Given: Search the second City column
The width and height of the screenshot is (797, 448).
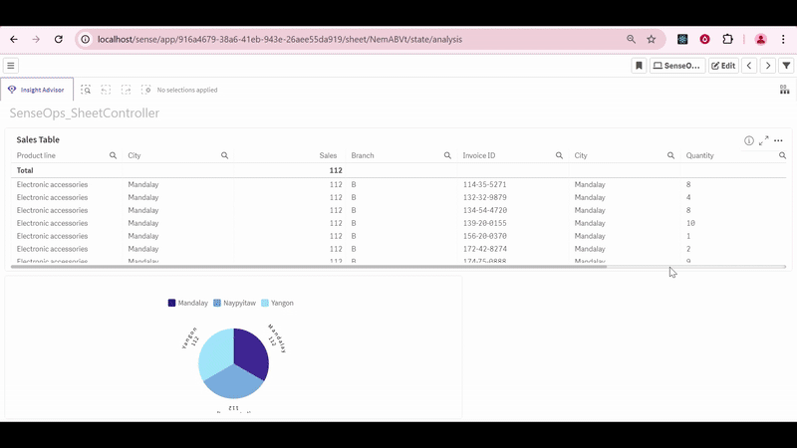Looking at the screenshot, I should [x=670, y=155].
